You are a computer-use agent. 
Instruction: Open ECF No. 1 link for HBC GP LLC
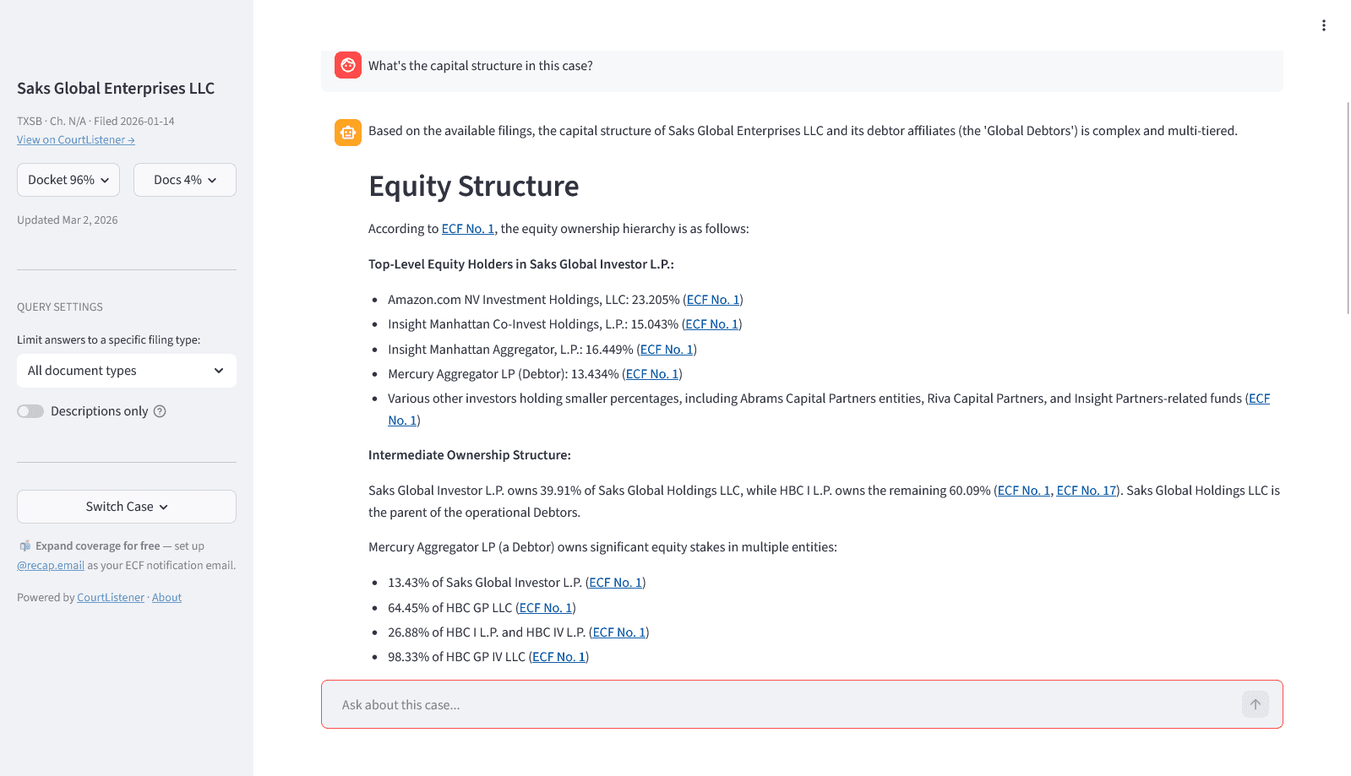tap(546, 608)
